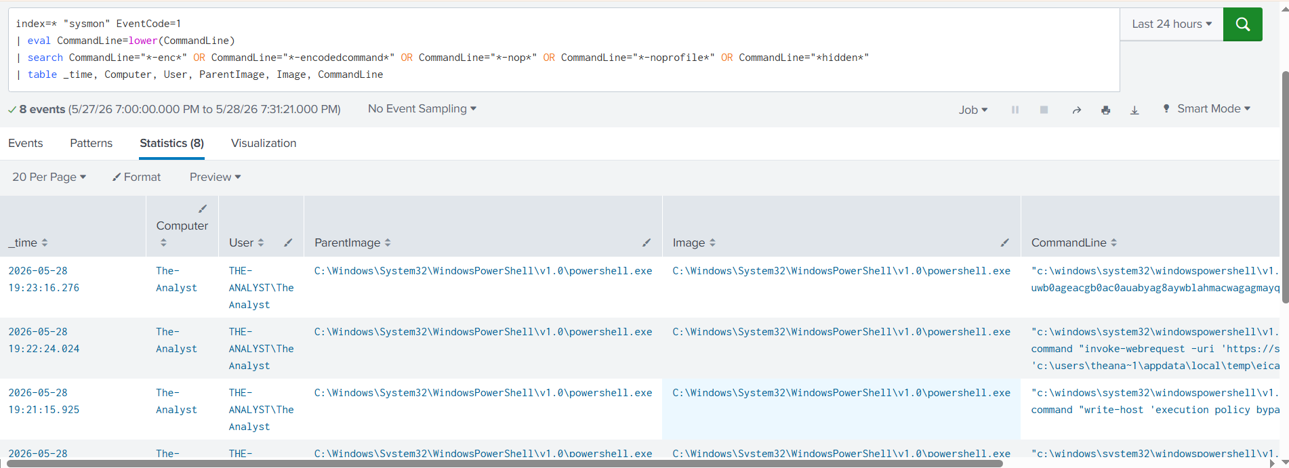1289x468 pixels.
Task: Sort by User column arrows
Action: click(x=261, y=242)
